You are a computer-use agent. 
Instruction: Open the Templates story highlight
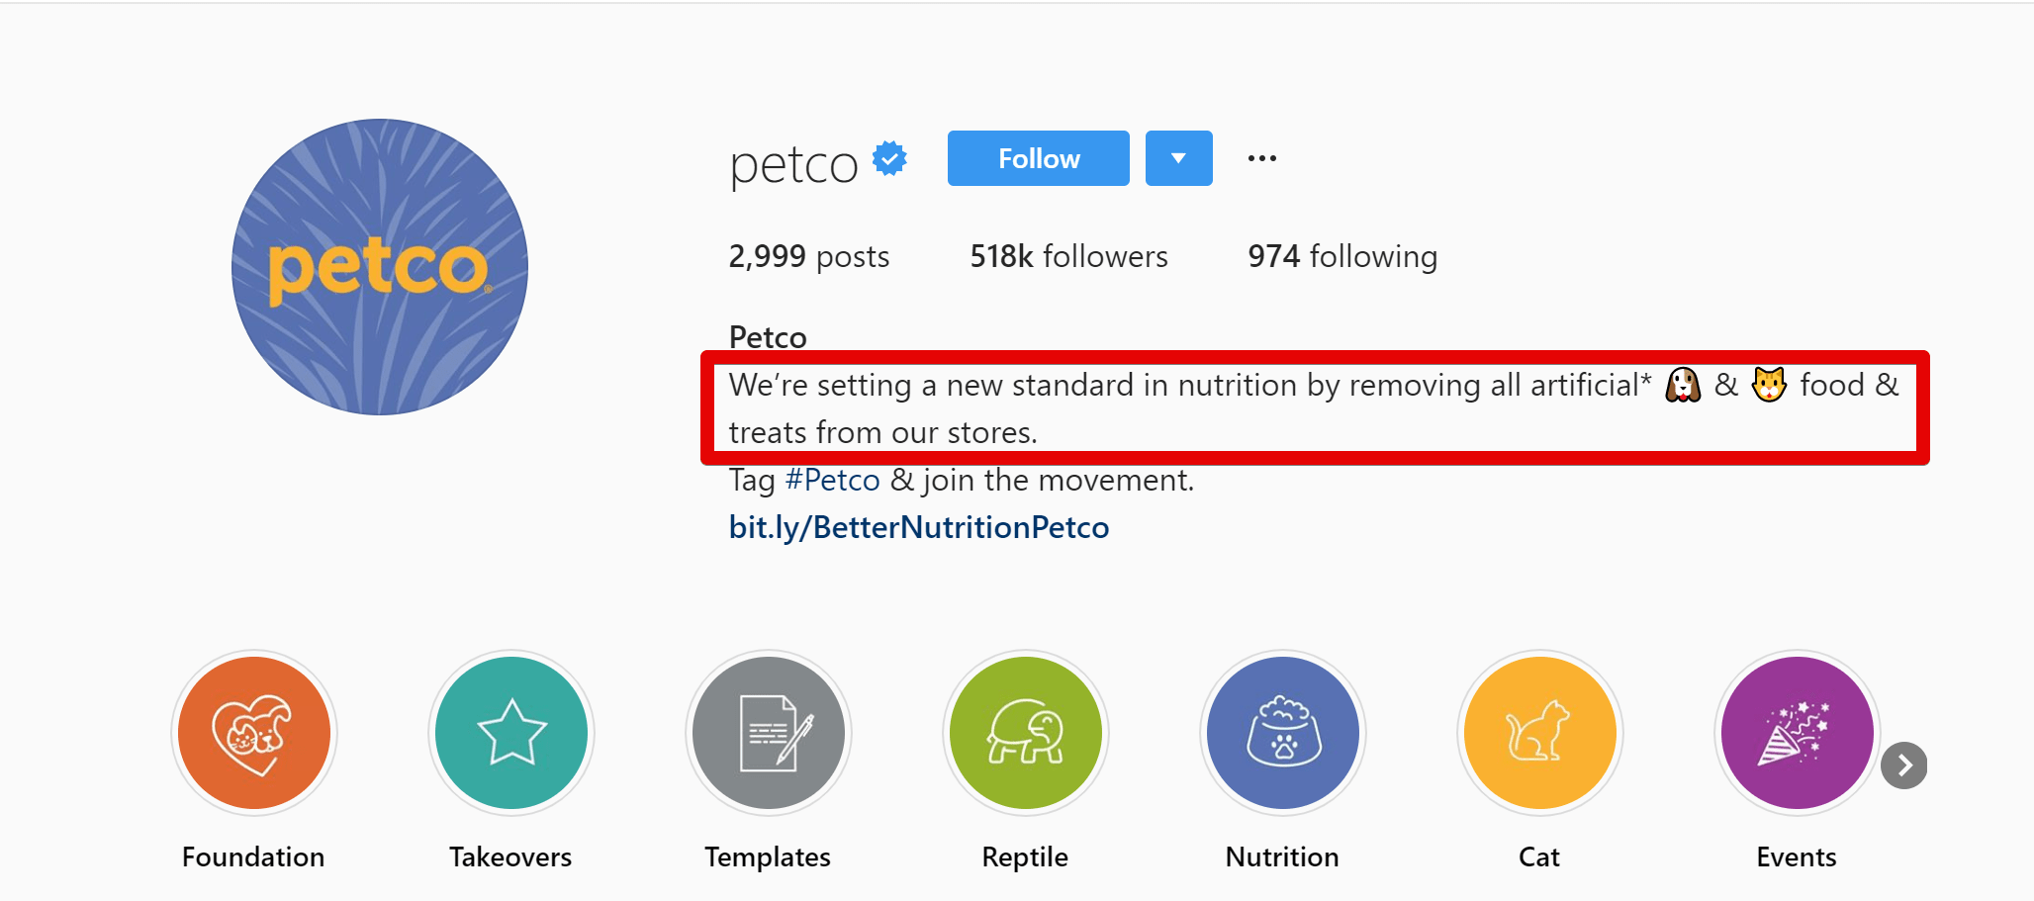point(768,733)
